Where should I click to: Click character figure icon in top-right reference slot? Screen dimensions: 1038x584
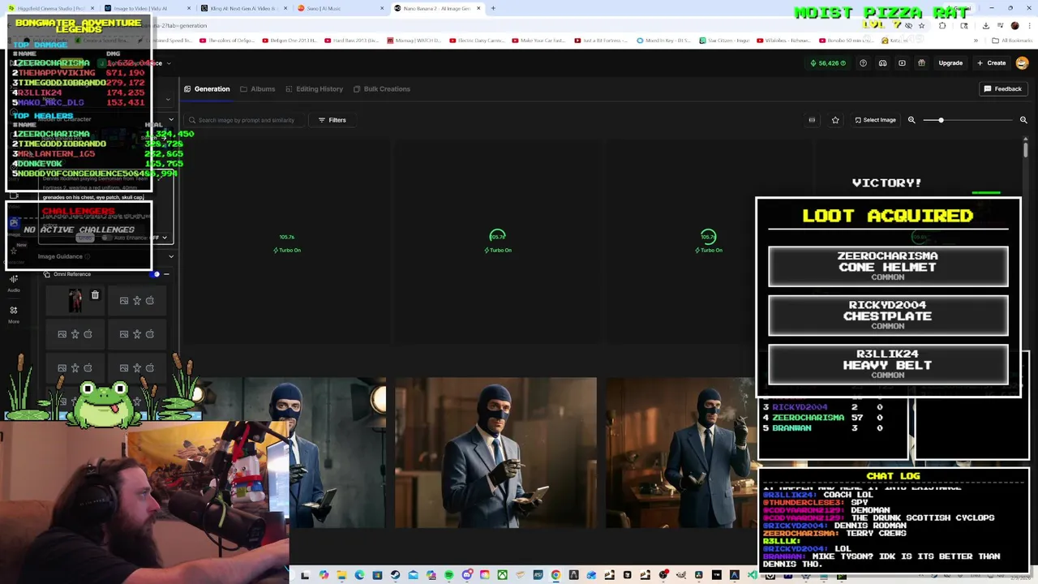coord(137,301)
